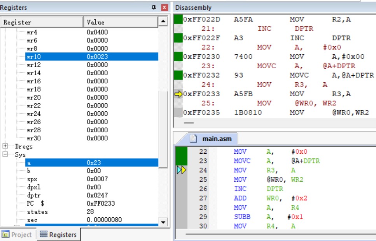376x241 pixels.
Task: Collapse the Sys register group
Action: (5, 154)
